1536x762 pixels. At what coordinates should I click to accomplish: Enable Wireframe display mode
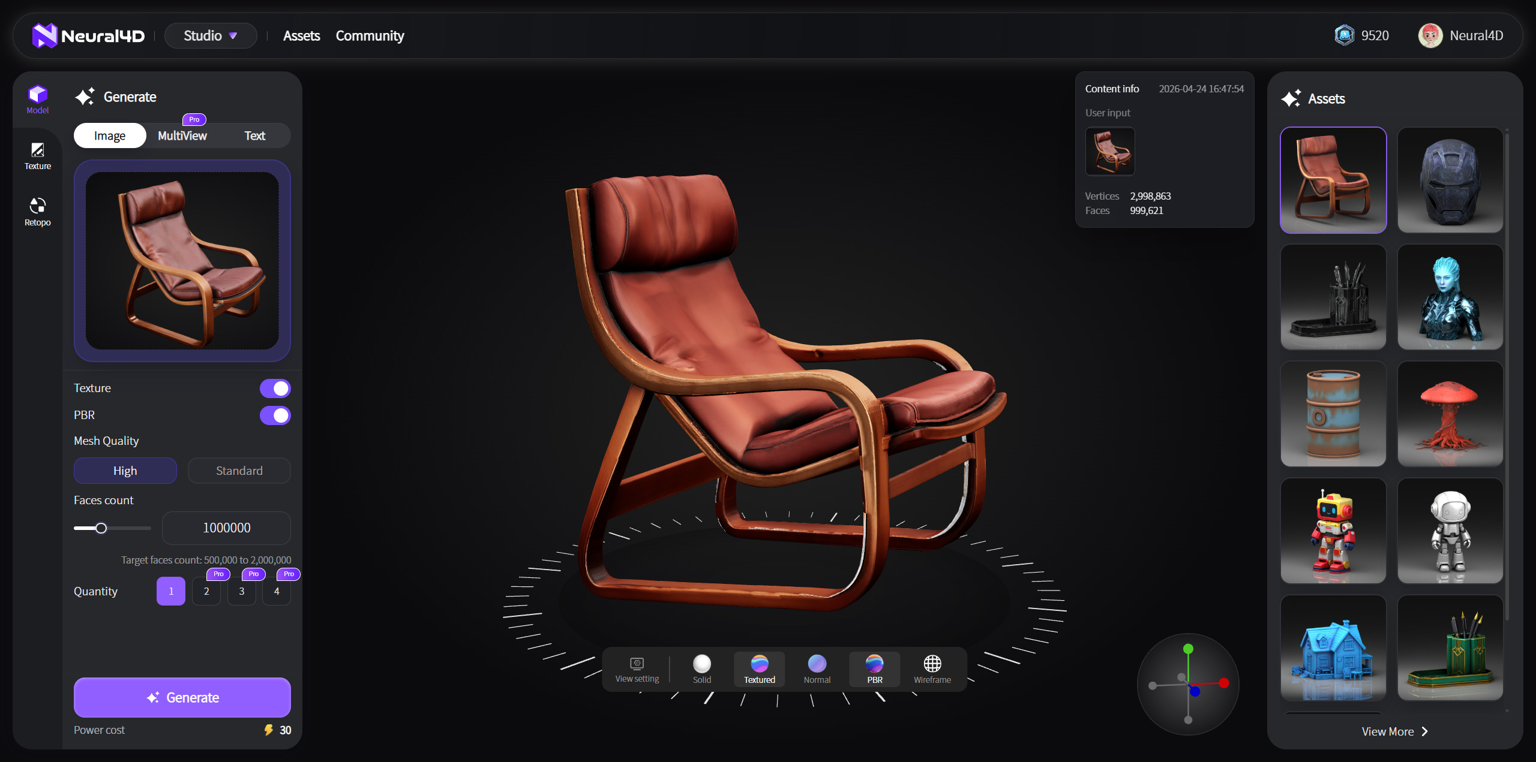932,667
